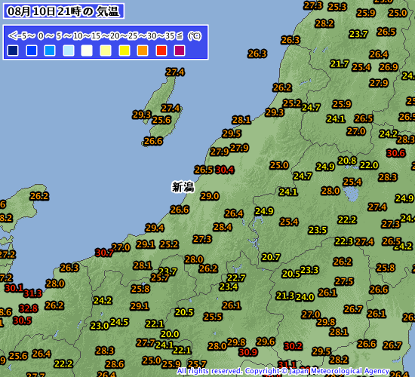Click the yellow 20.0 temperature reading

(x=170, y=334)
